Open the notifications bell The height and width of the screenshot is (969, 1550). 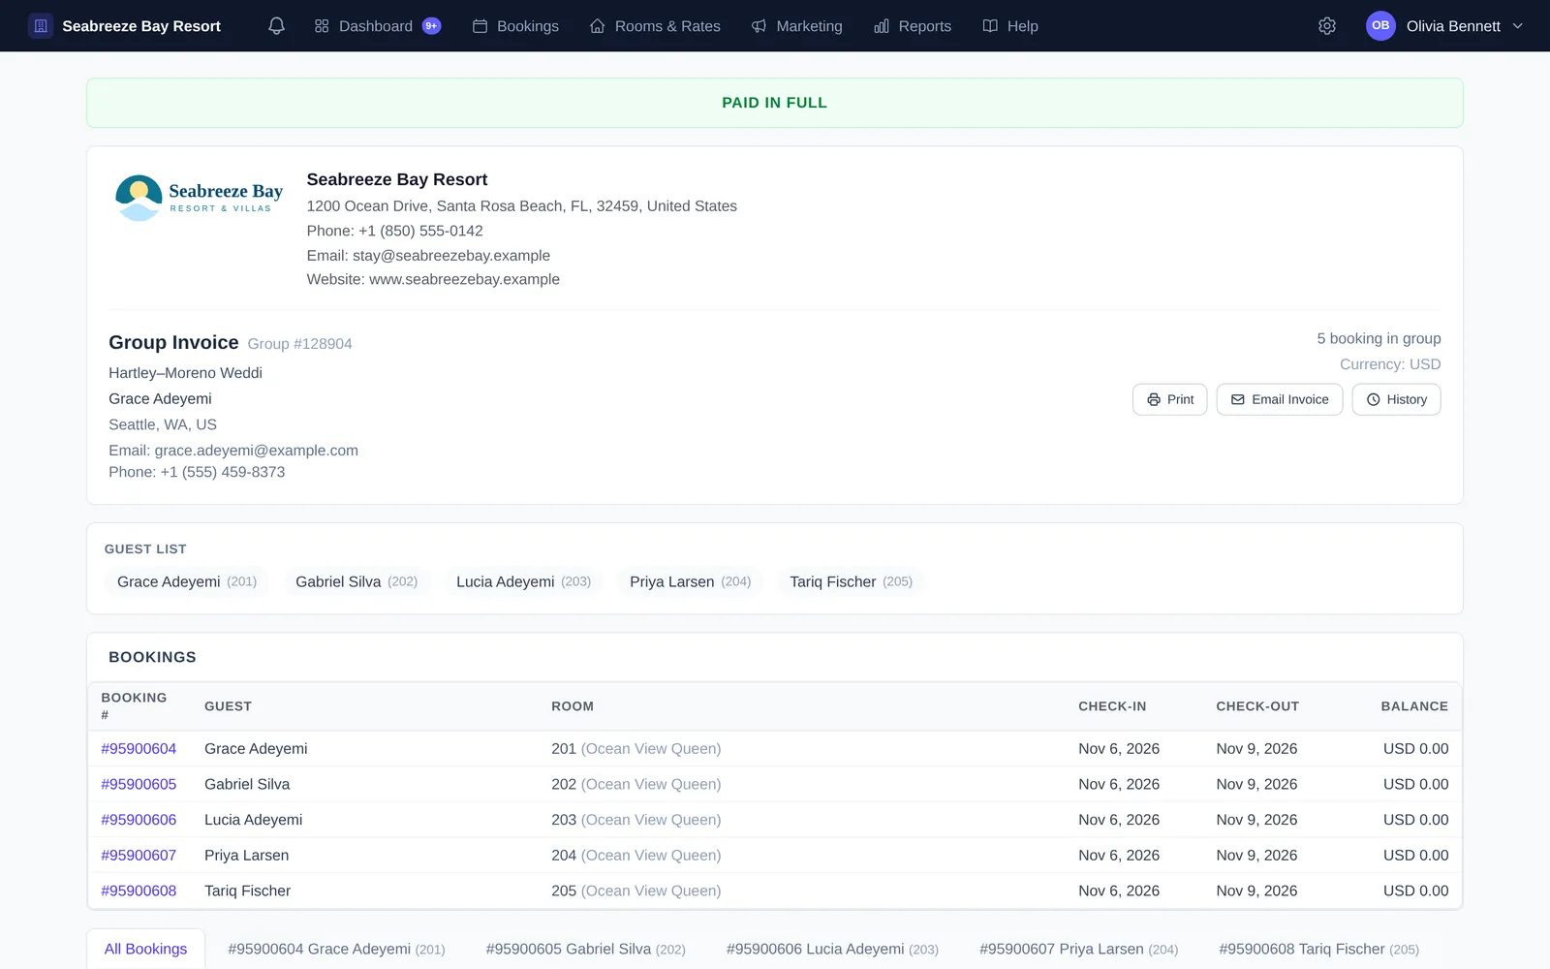point(276,26)
